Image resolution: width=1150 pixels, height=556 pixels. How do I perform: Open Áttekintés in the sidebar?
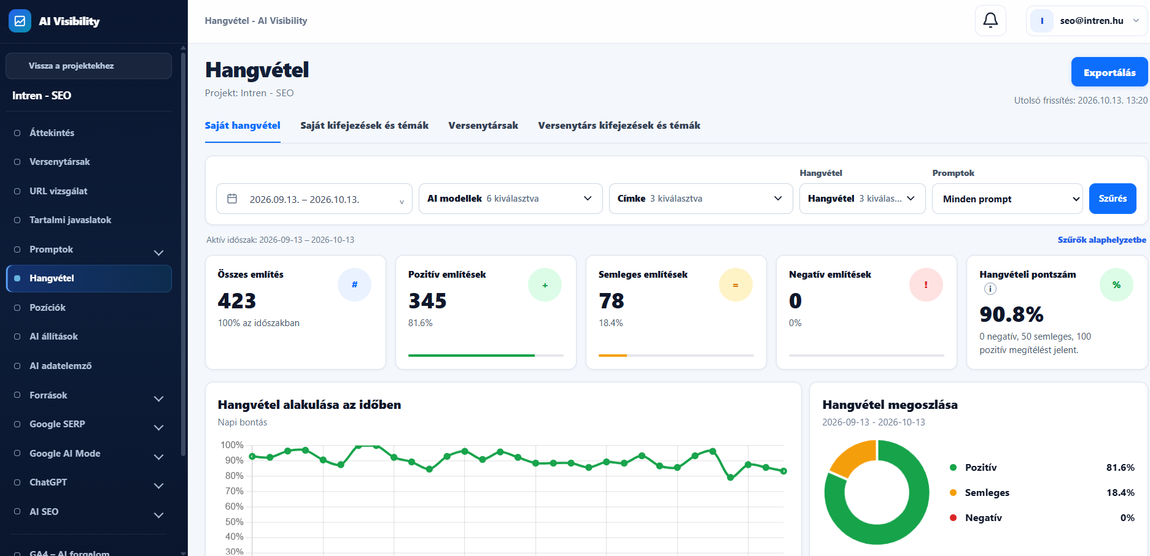pyautogui.click(x=88, y=132)
